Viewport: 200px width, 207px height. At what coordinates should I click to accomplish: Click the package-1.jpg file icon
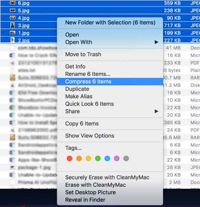[x=12, y=167]
